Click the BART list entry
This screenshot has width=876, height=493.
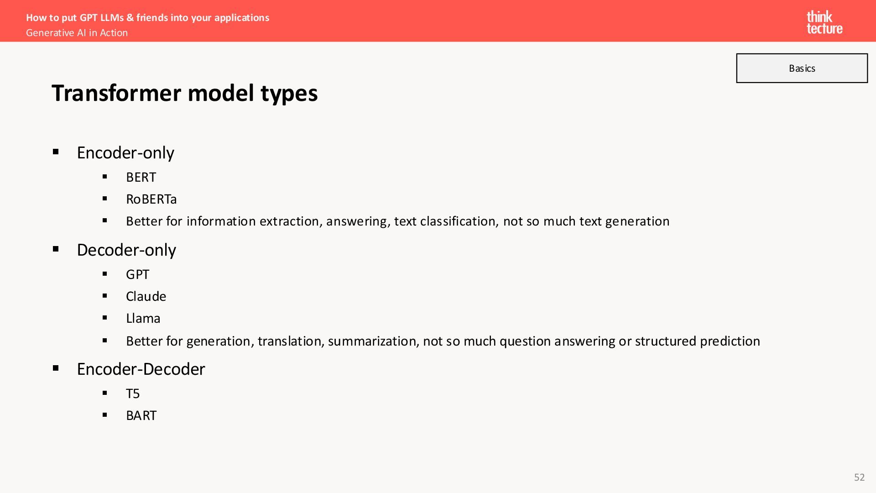pos(141,415)
